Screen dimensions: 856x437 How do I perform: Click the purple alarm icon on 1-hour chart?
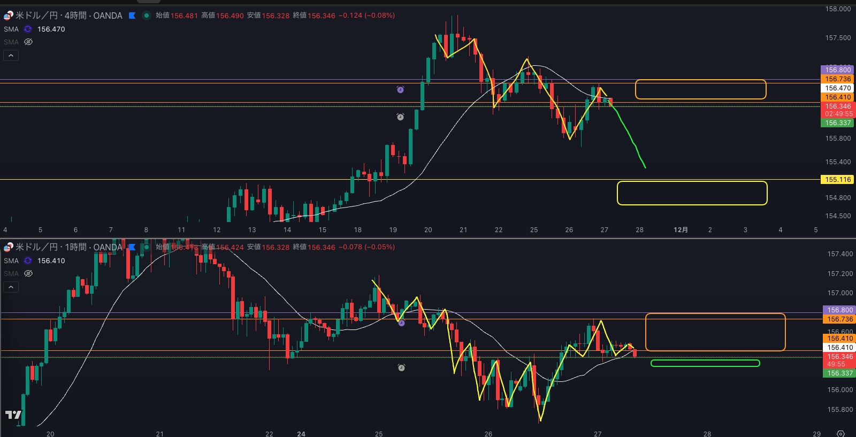[401, 323]
